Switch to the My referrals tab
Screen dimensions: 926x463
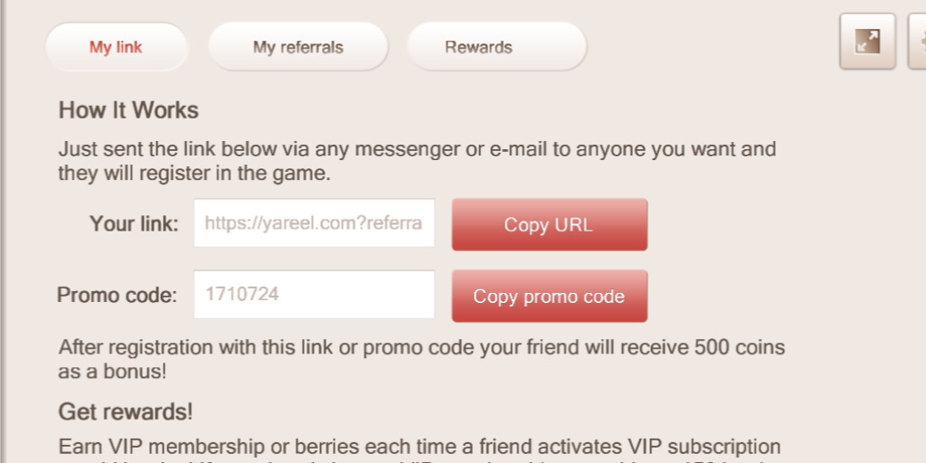(x=298, y=47)
